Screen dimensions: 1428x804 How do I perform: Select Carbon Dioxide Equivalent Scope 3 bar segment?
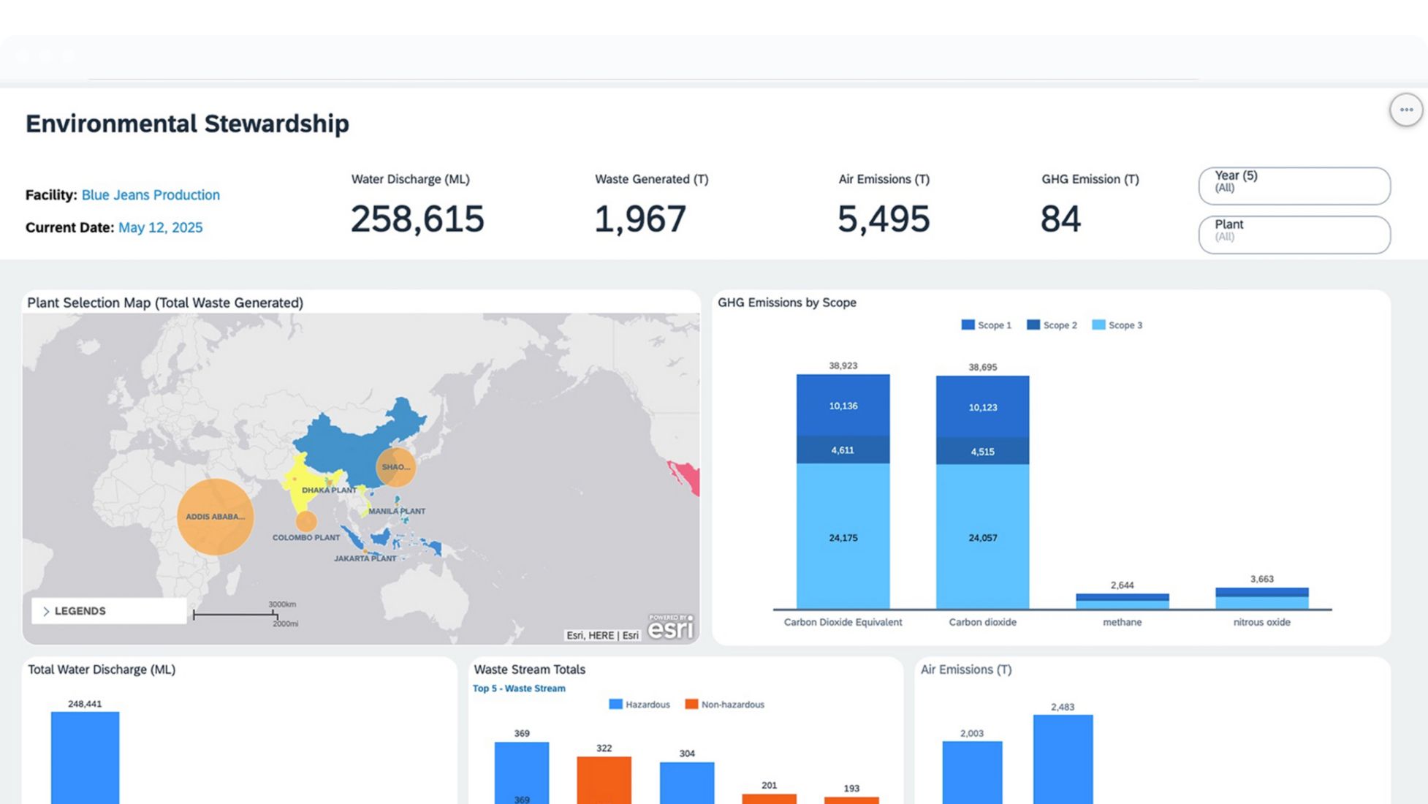[x=843, y=537]
